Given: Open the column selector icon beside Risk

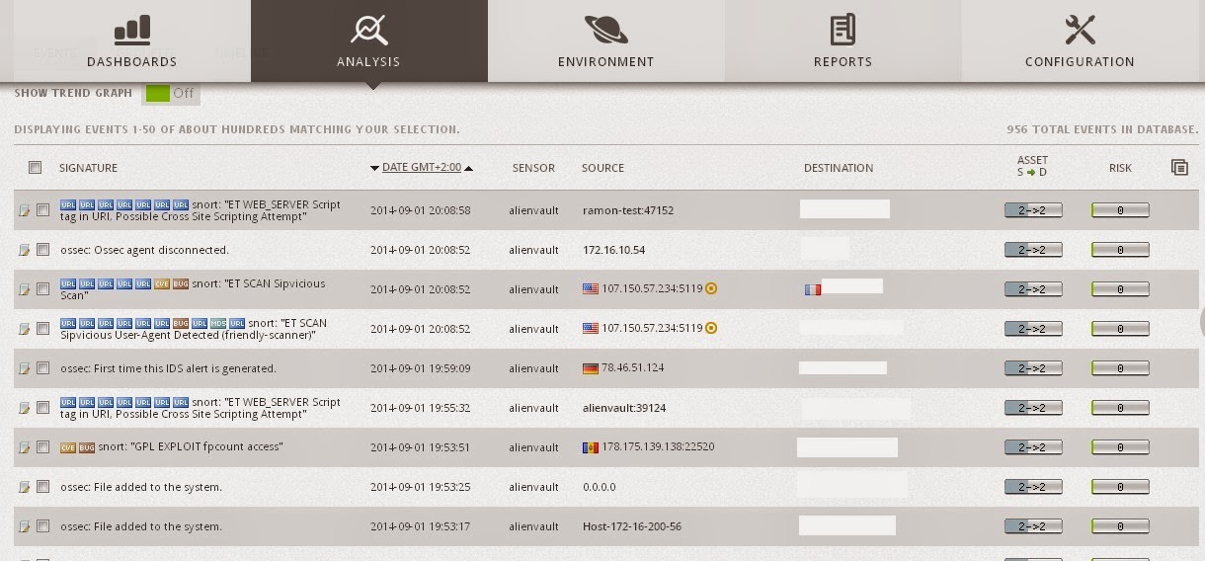Looking at the screenshot, I should click(x=1179, y=168).
